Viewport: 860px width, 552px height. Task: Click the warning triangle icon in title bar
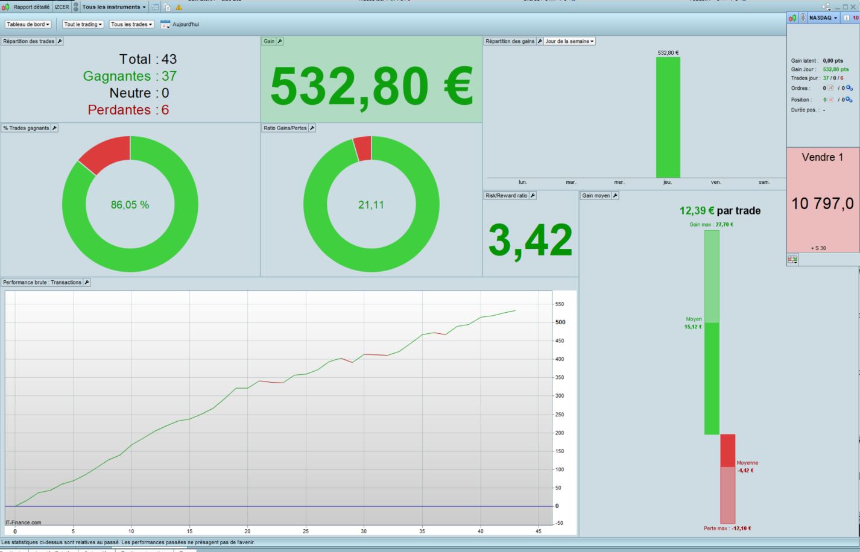point(179,7)
